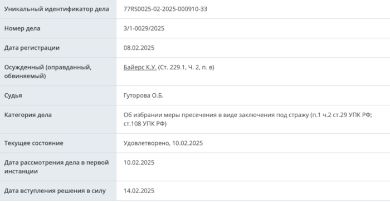The height and width of the screenshot is (202, 390).
Task: Click the Текущее состояние label
Action: click(x=33, y=143)
